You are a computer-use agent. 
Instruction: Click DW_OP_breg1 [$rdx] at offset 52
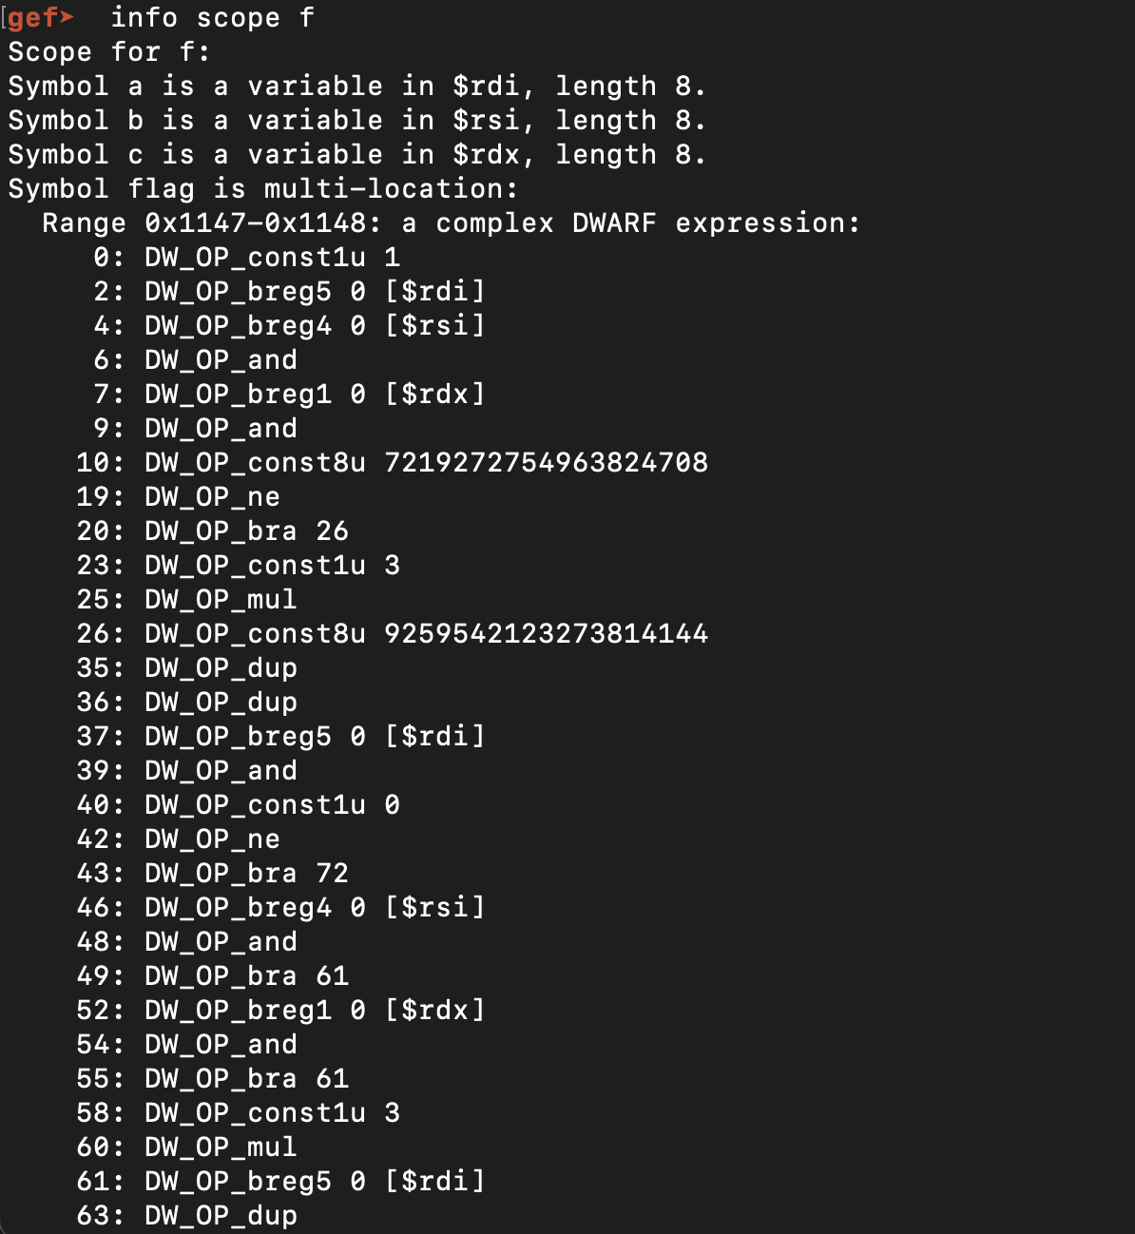tap(315, 1011)
